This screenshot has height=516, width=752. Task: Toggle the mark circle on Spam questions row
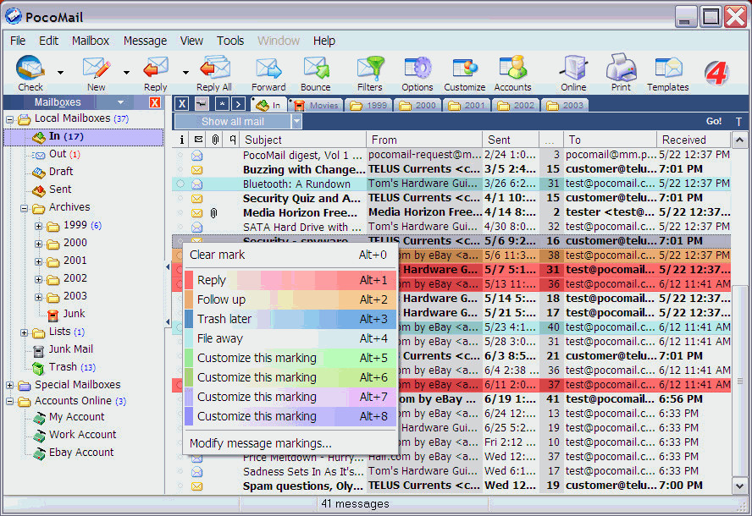(x=180, y=486)
